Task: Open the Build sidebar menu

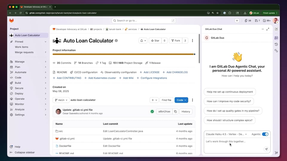Action: coord(28,83)
